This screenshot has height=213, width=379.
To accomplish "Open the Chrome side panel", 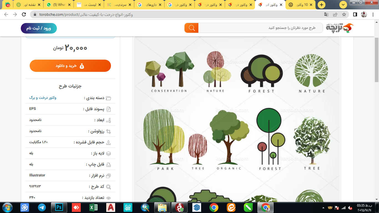I will [x=355, y=14].
